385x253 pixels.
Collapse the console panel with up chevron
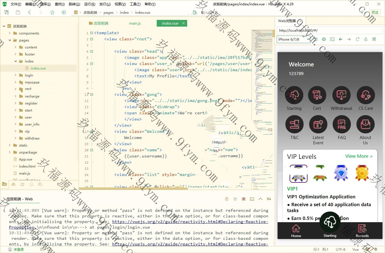coord(260,199)
